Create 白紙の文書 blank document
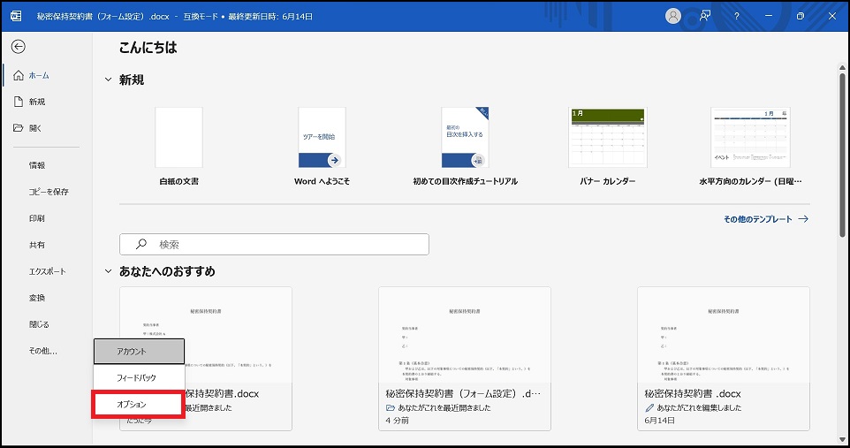The width and height of the screenshot is (850, 448). pos(178,146)
